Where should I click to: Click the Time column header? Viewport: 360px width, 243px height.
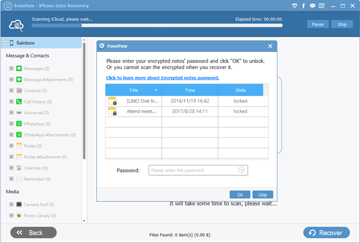click(190, 90)
